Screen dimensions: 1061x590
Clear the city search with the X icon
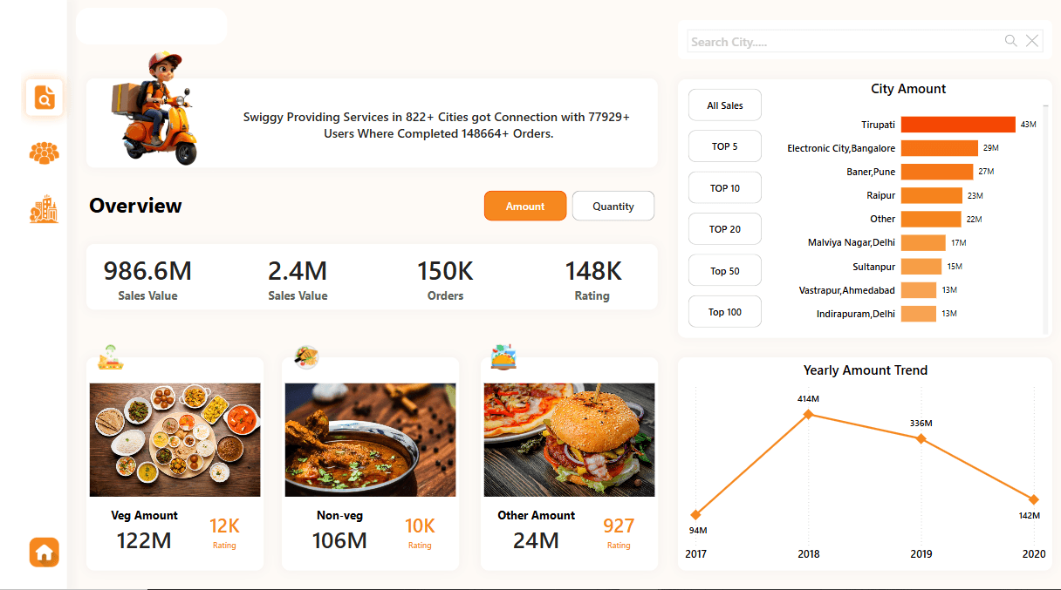(1032, 41)
